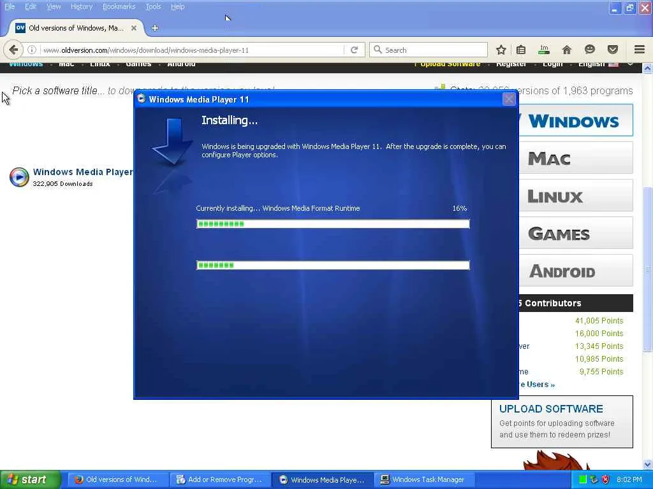Go back with the Firefox back arrow
The width and height of the screenshot is (653, 489).
click(13, 50)
